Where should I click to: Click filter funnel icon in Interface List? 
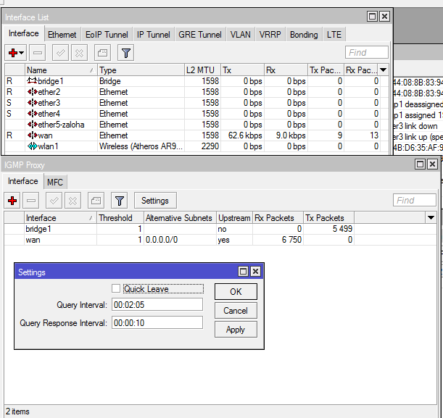(x=126, y=53)
